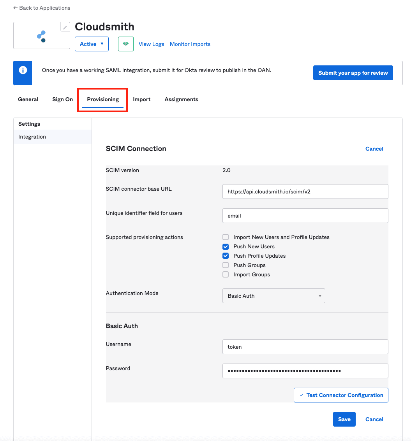Switch to the Sign On tab
Viewport: 411px width, 441px height.
[62, 99]
